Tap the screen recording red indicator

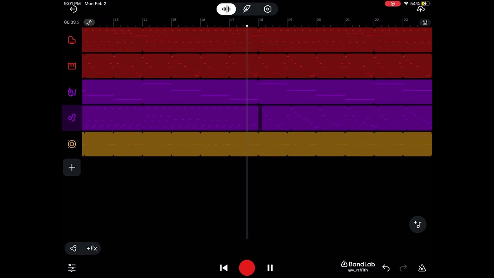pyautogui.click(x=393, y=3)
